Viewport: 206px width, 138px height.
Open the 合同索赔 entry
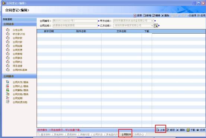click(x=17, y=54)
